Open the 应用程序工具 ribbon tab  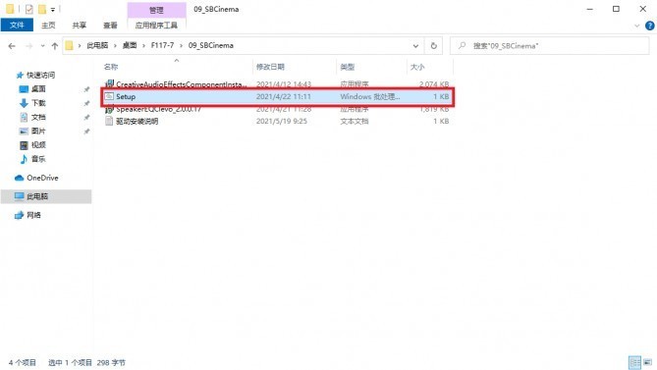click(156, 26)
